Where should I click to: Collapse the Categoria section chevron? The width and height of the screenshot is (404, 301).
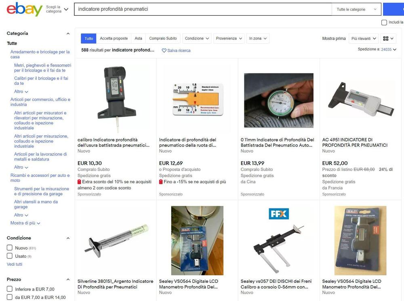[x=68, y=34]
